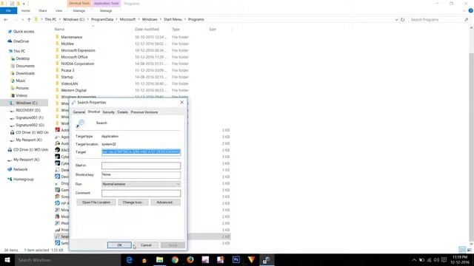Open Videos in navigation pane
The height and width of the screenshot is (266, 474).
pyautogui.click(x=21, y=95)
